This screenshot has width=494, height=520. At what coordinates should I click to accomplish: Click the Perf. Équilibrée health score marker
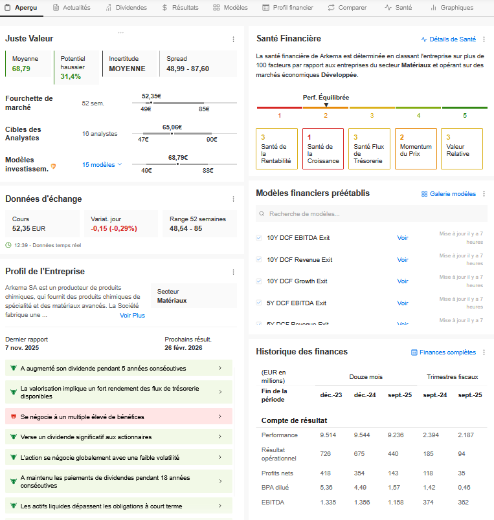pos(326,105)
